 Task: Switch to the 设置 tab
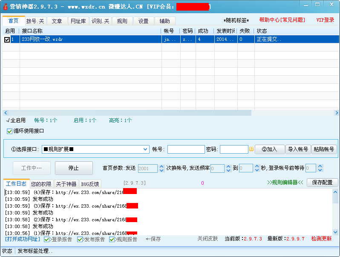[144, 21]
